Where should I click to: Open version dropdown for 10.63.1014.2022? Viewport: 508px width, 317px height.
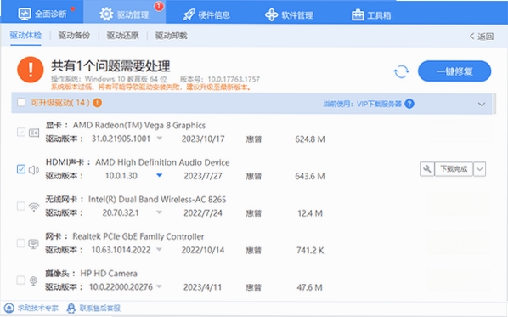159,249
